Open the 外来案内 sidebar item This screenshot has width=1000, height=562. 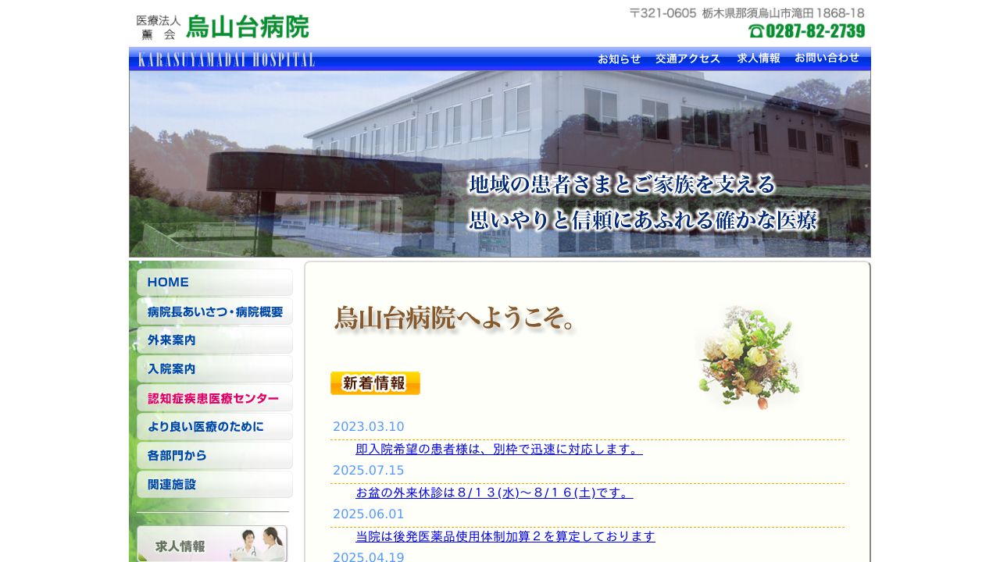click(213, 340)
